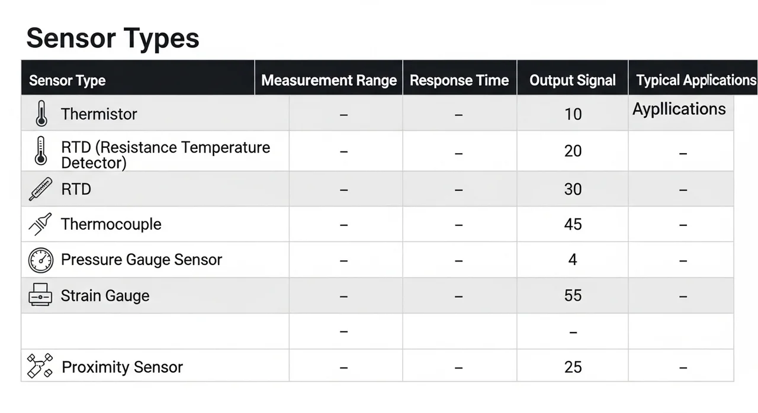Screen dimensions: 758x413
Task: Click the thermometer icon beside Thermistor
Action: point(41,114)
